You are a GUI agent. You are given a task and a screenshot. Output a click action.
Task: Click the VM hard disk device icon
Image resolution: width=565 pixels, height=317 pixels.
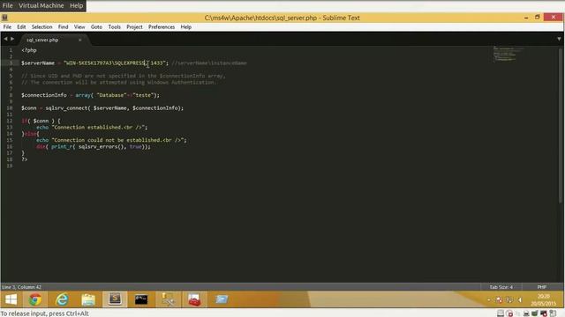coord(501,313)
